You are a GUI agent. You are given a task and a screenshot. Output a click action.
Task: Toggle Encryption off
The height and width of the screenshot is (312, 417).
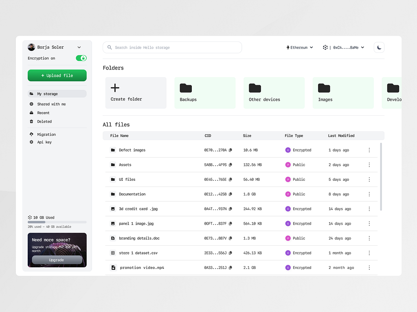tap(81, 58)
